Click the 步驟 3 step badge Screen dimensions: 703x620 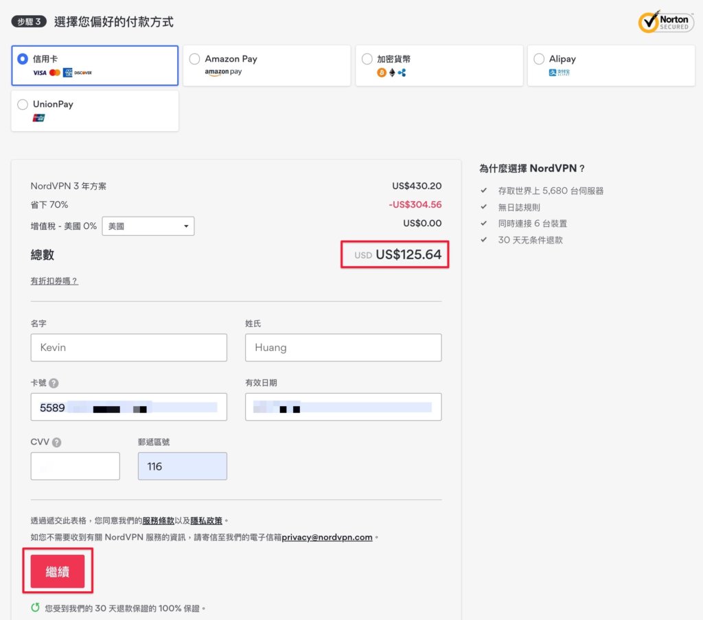click(x=29, y=21)
